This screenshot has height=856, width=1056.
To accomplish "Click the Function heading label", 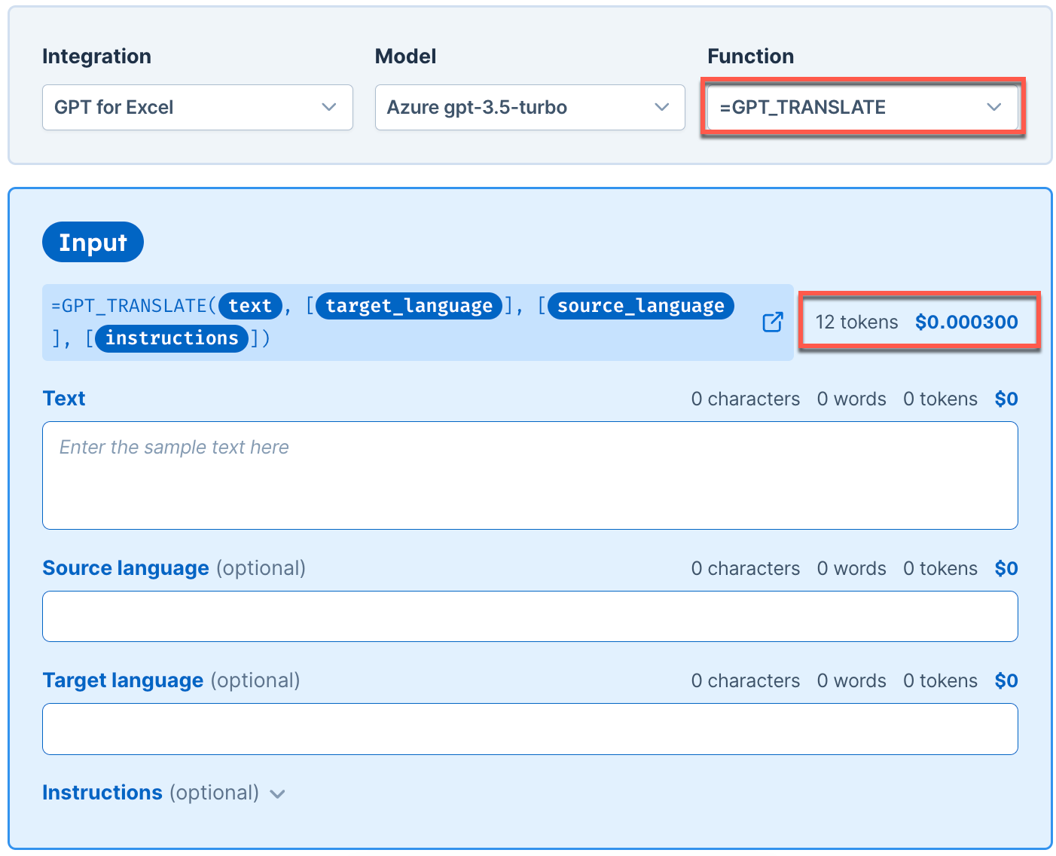I will pyautogui.click(x=750, y=57).
